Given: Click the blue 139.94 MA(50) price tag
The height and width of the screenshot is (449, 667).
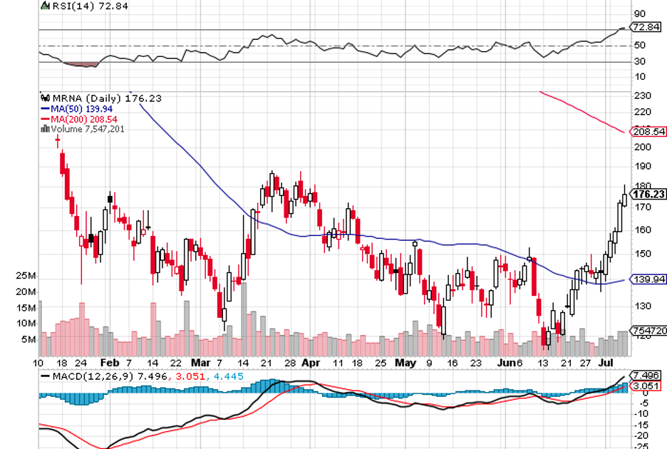Looking at the screenshot, I should pyautogui.click(x=649, y=280).
